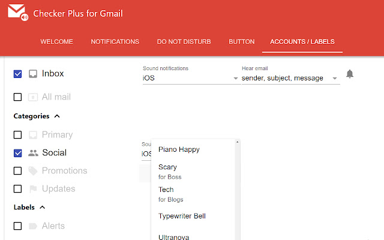
Task: Click the Updates flag icon
Action: coord(33,189)
